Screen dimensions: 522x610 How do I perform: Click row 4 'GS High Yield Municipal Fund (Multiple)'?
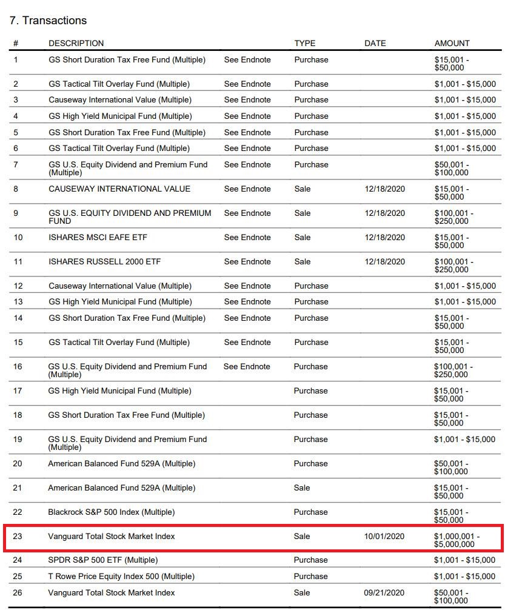[x=120, y=116]
